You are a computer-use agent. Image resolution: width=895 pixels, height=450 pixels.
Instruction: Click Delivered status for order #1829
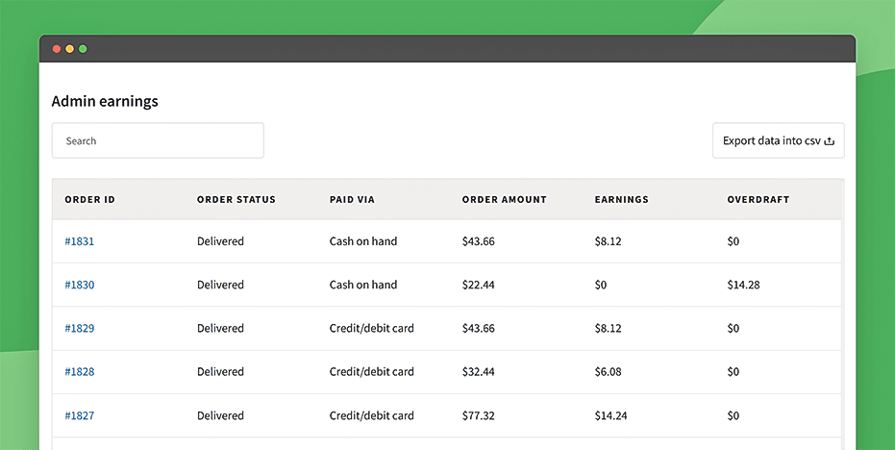click(x=220, y=328)
